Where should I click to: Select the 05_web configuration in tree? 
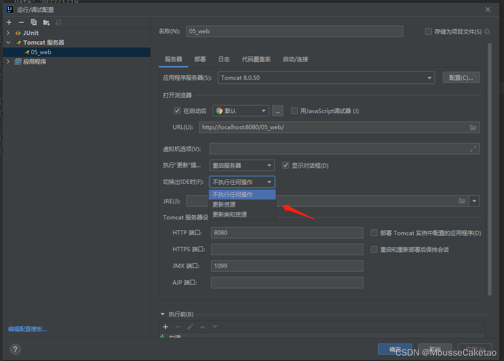point(77,52)
